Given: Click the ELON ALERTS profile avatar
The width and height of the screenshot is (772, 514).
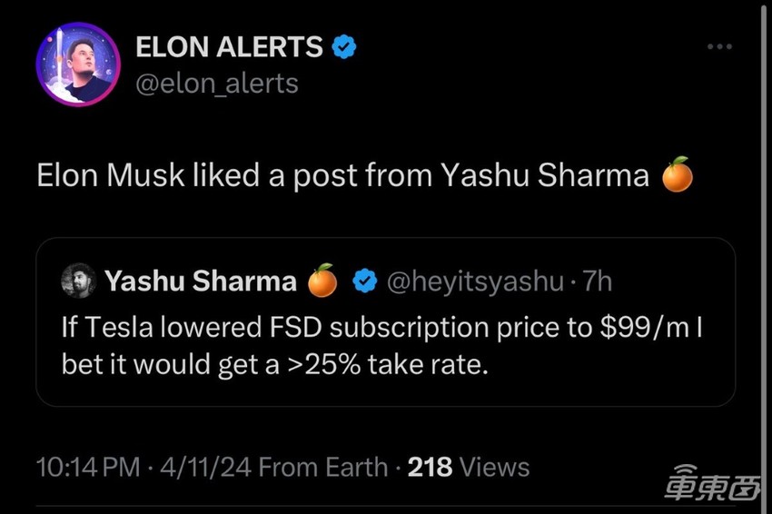Looking at the screenshot, I should [77, 64].
